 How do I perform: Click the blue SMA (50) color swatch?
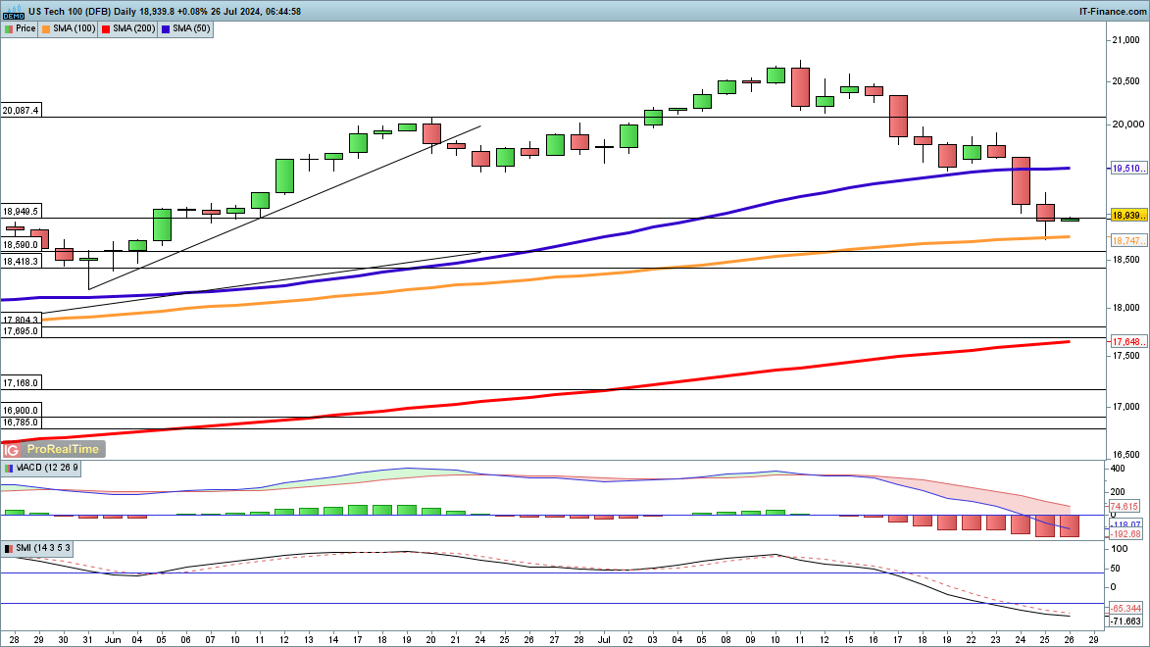click(167, 29)
